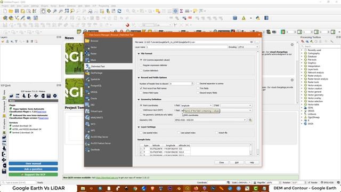Screen dimensions: 341x192
Task: Click Ask a question button
Action: pos(33,169)
